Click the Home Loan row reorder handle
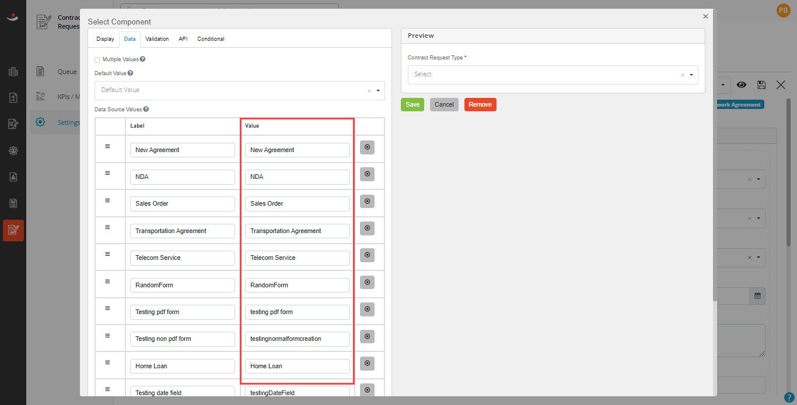This screenshot has height=405, width=797. tap(107, 362)
